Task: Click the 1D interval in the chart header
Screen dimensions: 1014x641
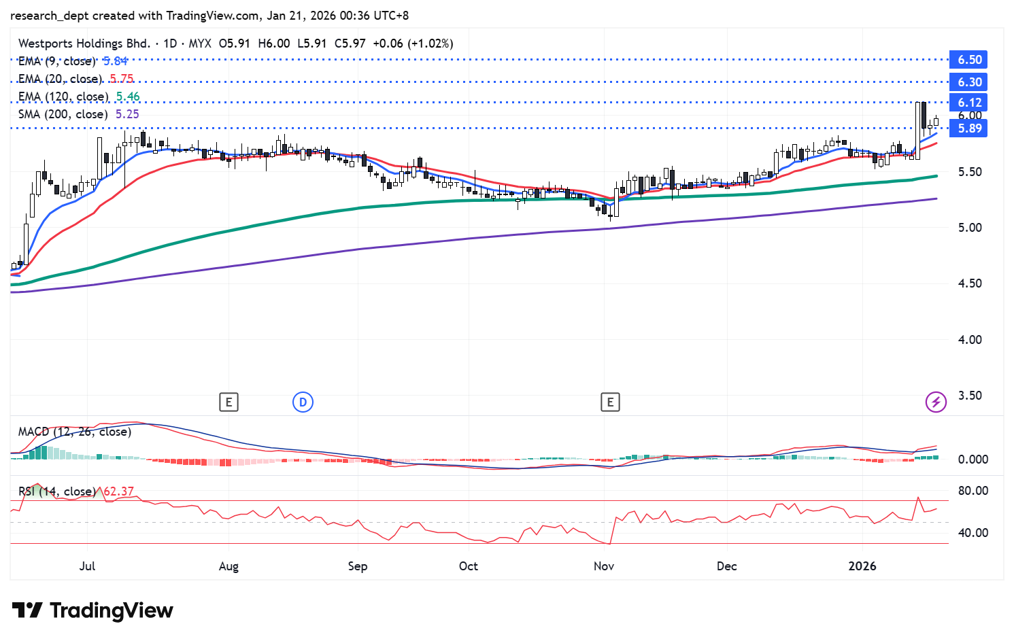Action: coord(170,44)
